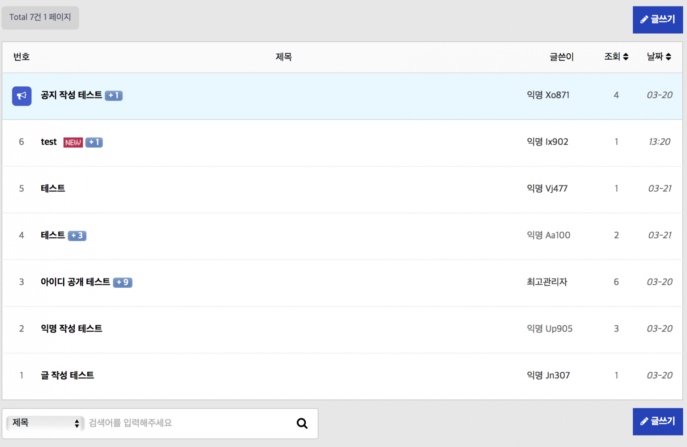
Task: Click the search magnifier icon
Action: click(x=302, y=423)
